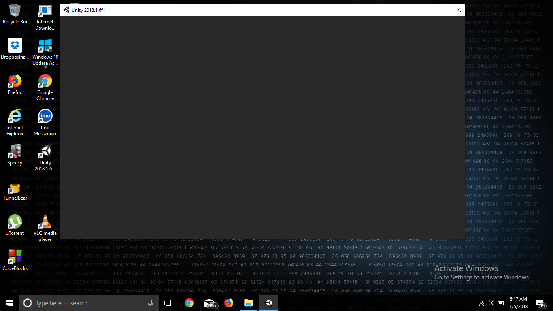The width and height of the screenshot is (553, 311).
Task: Switch to Unity via its taskbar button
Action: (x=268, y=303)
